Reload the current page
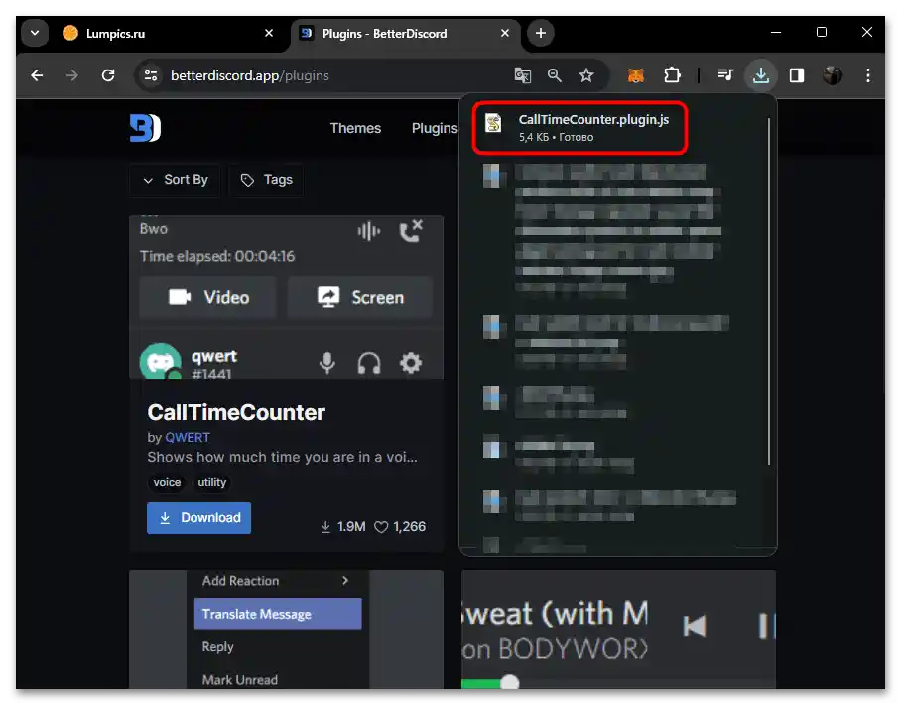Image resolution: width=901 pixels, height=705 pixels. coord(108,75)
